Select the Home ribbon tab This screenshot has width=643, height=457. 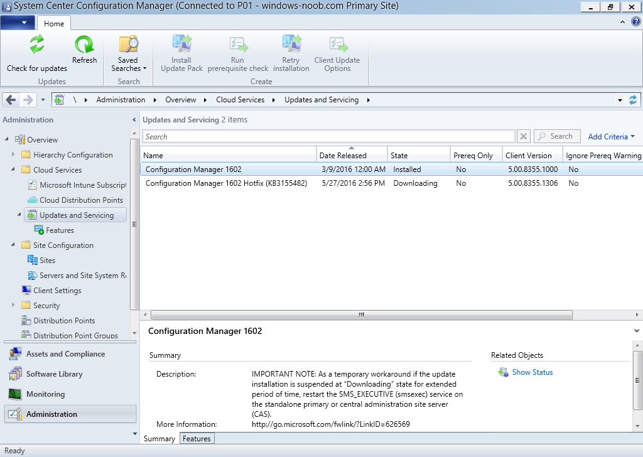tap(54, 23)
